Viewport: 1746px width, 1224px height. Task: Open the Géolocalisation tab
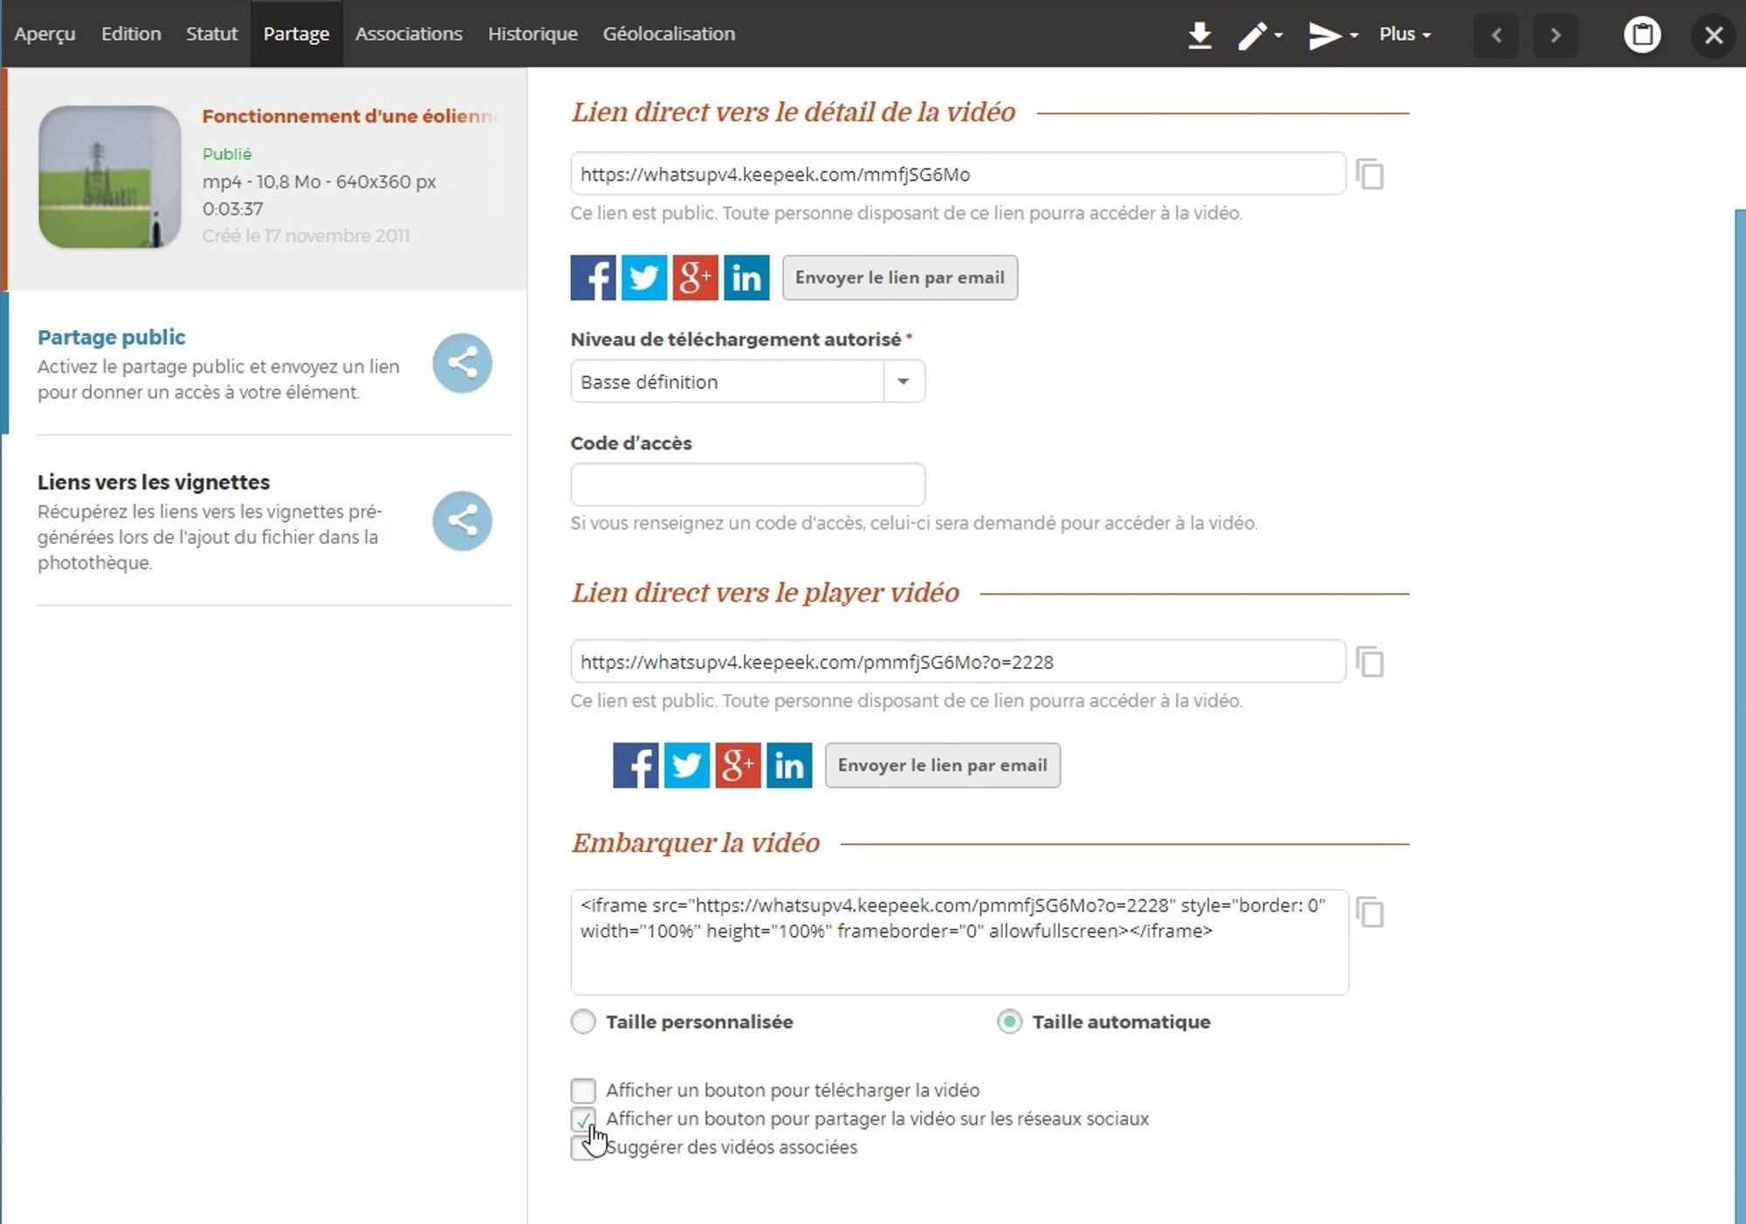pyautogui.click(x=669, y=34)
